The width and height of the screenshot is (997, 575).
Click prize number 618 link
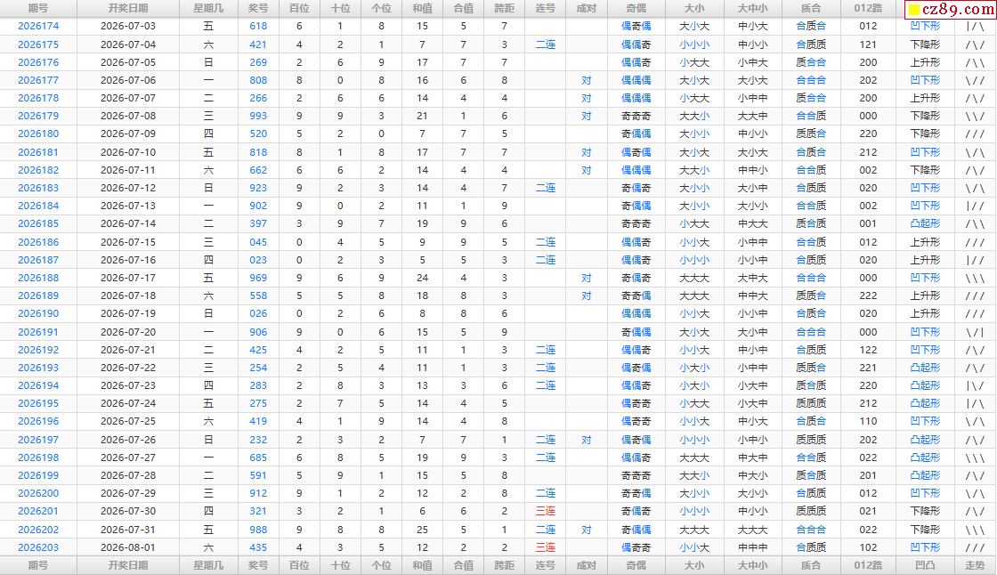(258, 26)
